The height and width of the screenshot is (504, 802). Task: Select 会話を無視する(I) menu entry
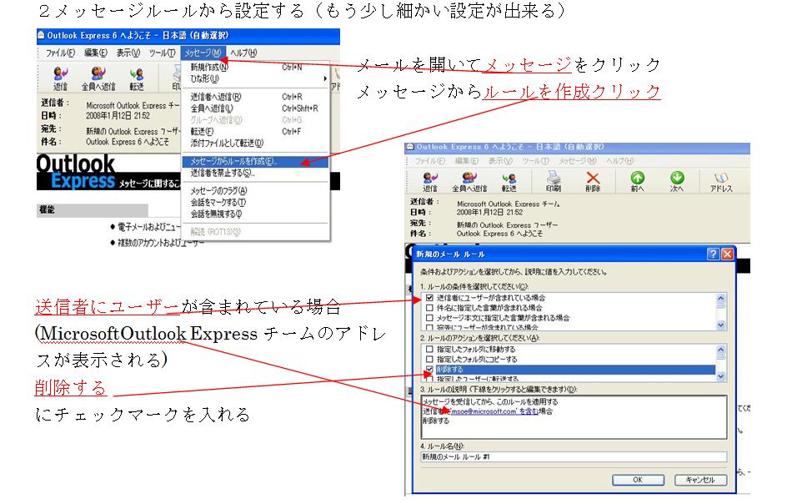pos(256,214)
